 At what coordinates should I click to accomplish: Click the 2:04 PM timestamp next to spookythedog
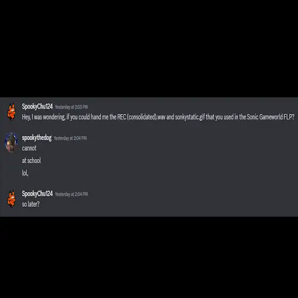70,138
